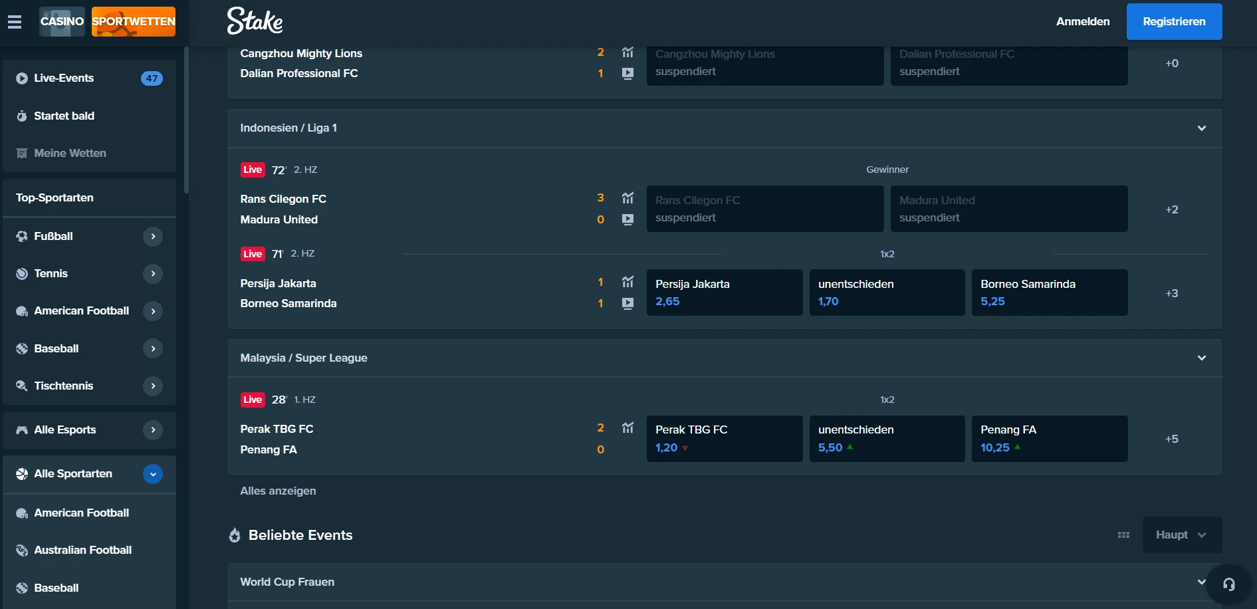Open the Perak TBG FC match page
The width and height of the screenshot is (1257, 609).
tap(277, 429)
